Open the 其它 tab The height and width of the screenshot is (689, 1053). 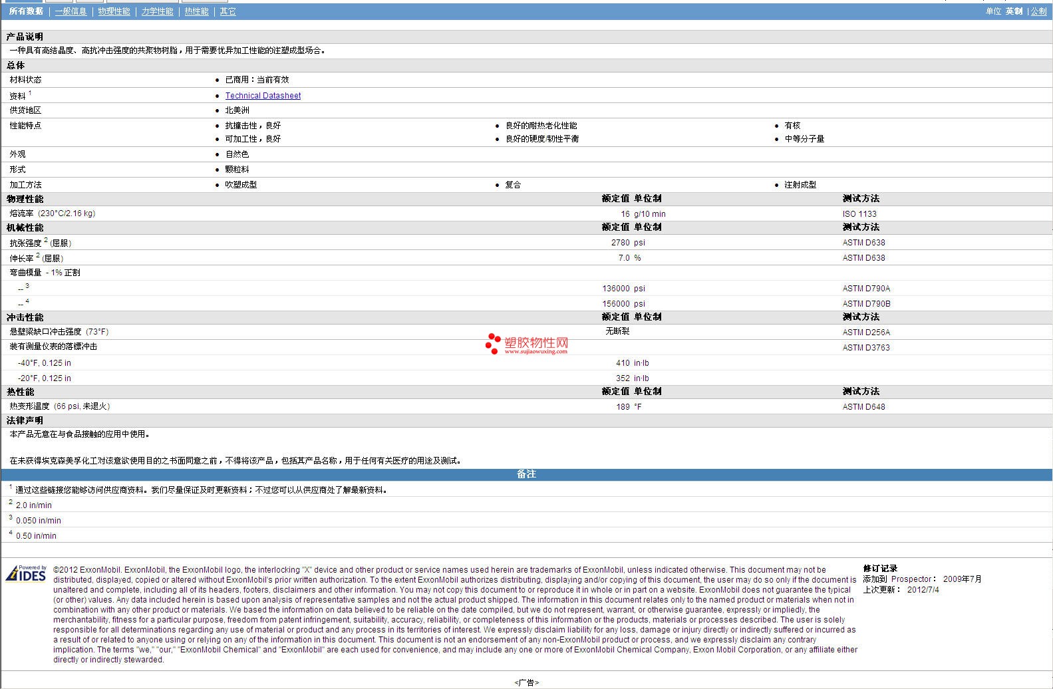pyautogui.click(x=227, y=11)
